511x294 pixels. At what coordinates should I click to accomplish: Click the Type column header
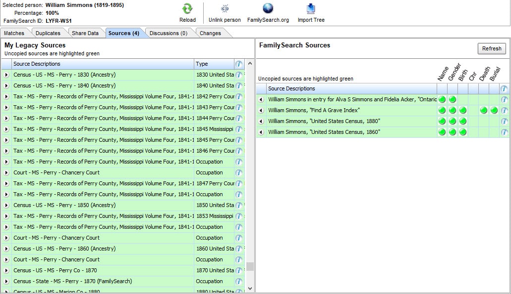[214, 64]
